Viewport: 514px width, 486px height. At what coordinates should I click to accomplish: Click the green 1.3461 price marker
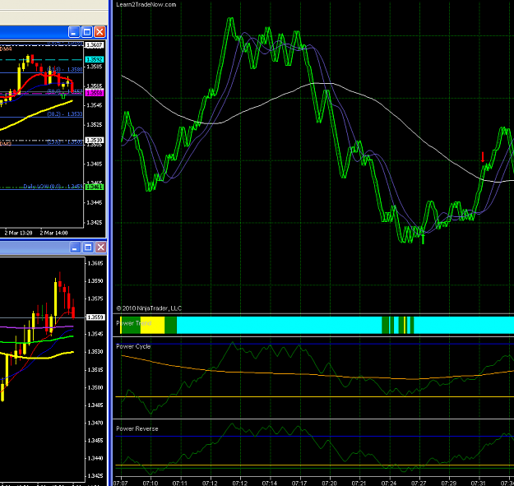pos(95,187)
